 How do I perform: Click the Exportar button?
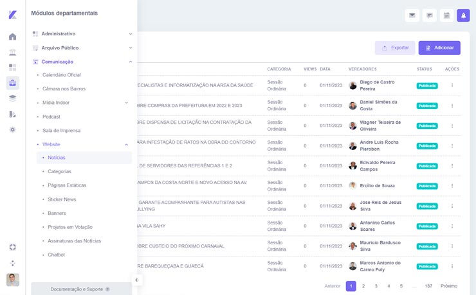pos(395,48)
